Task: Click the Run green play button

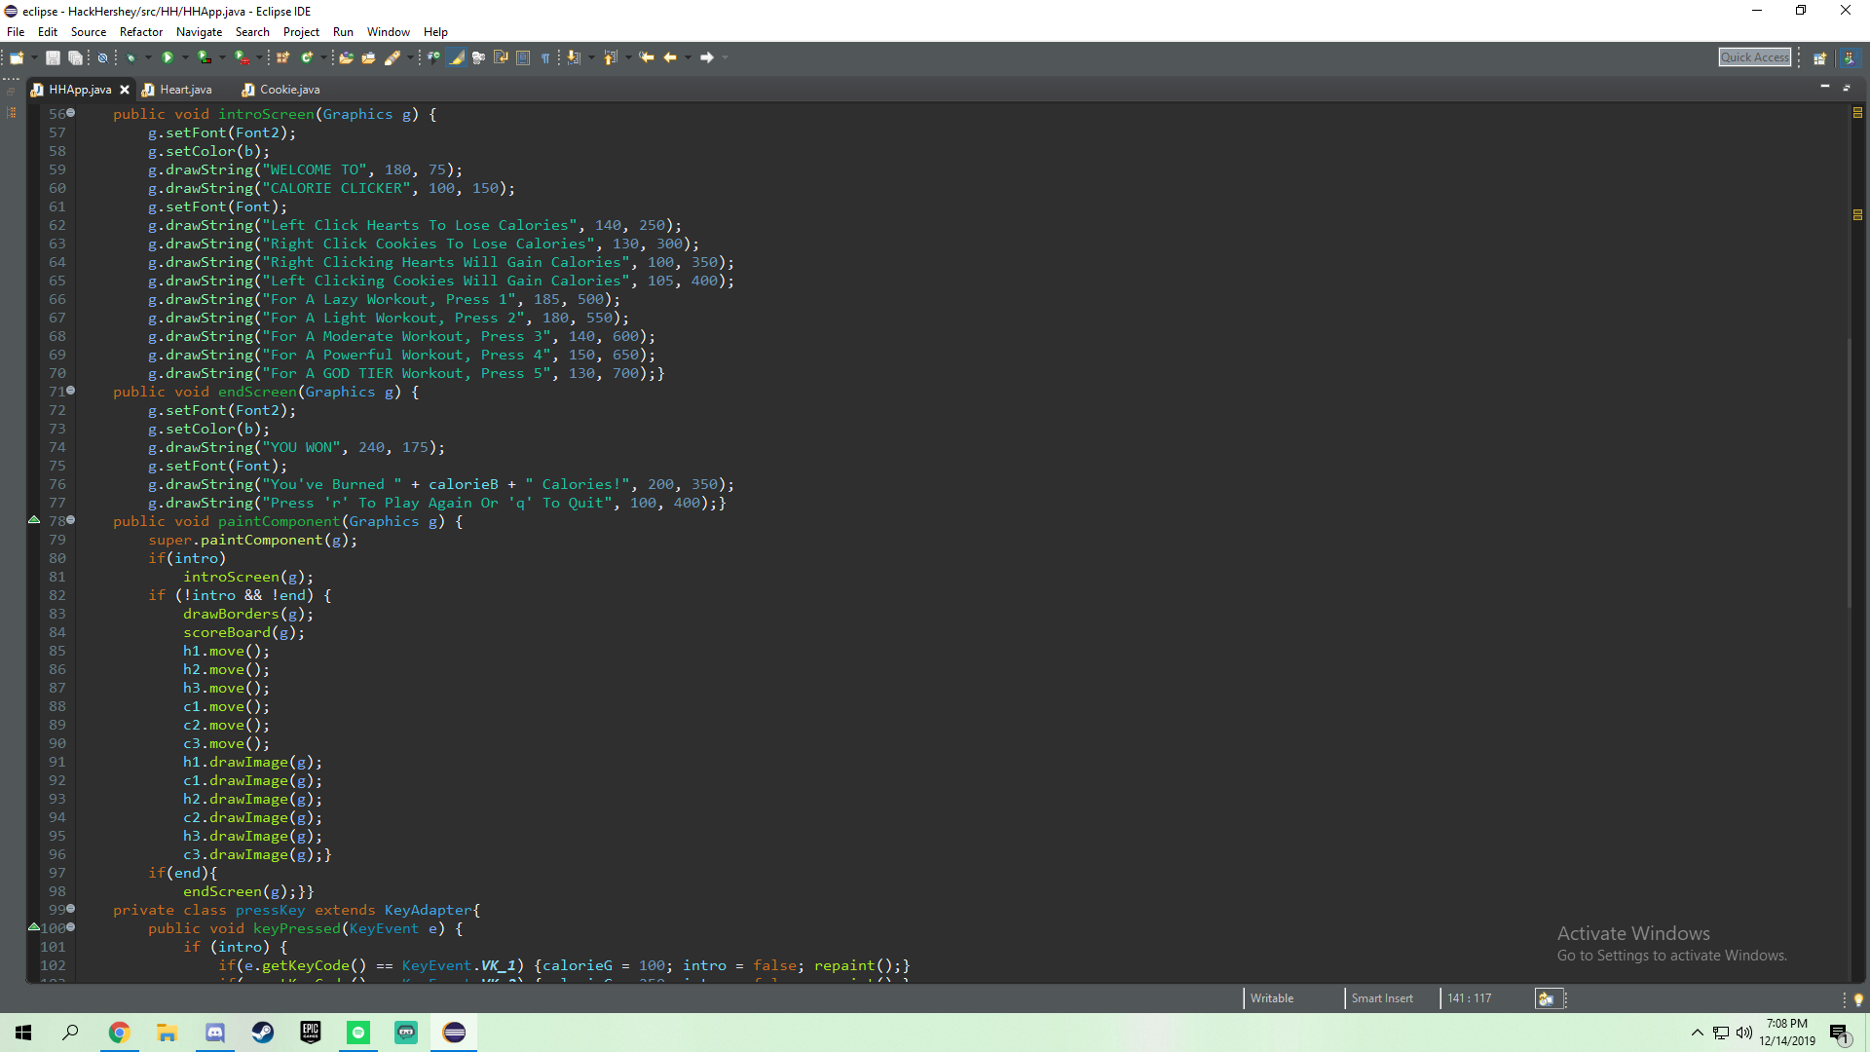Action: coord(168,57)
